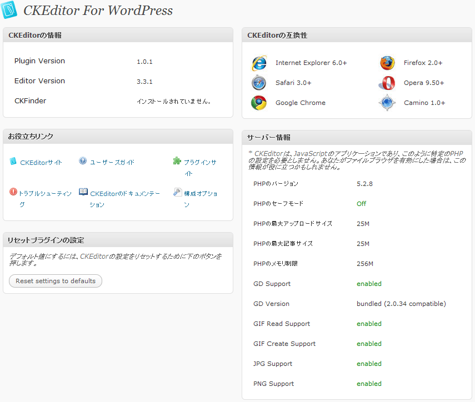This screenshot has height=402, width=475.
Task: Click the JPG Support label
Action: [273, 364]
